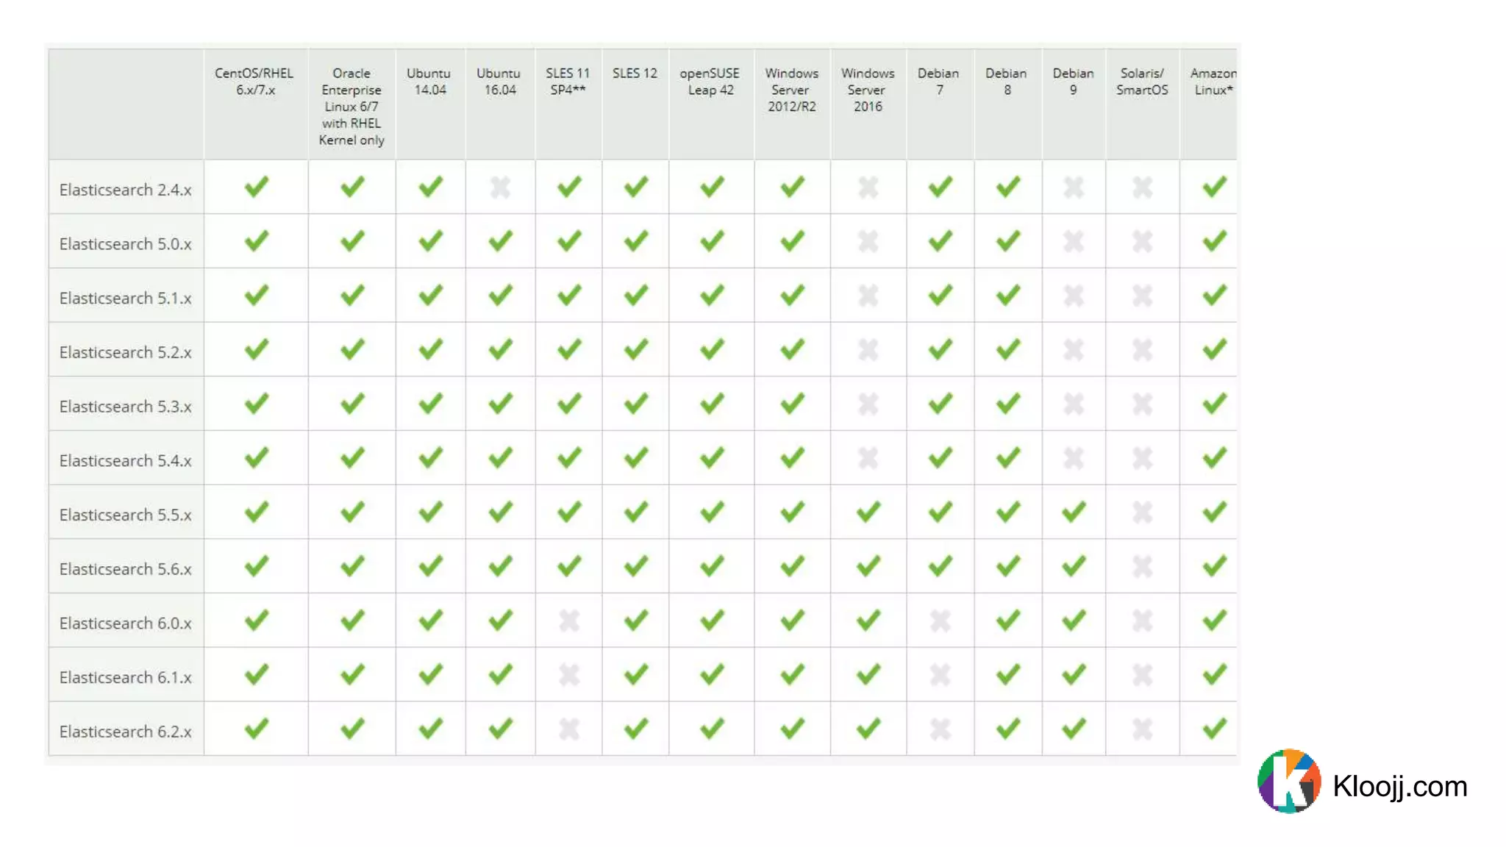Click the Solaris/SmartOS column header

pyautogui.click(x=1141, y=82)
